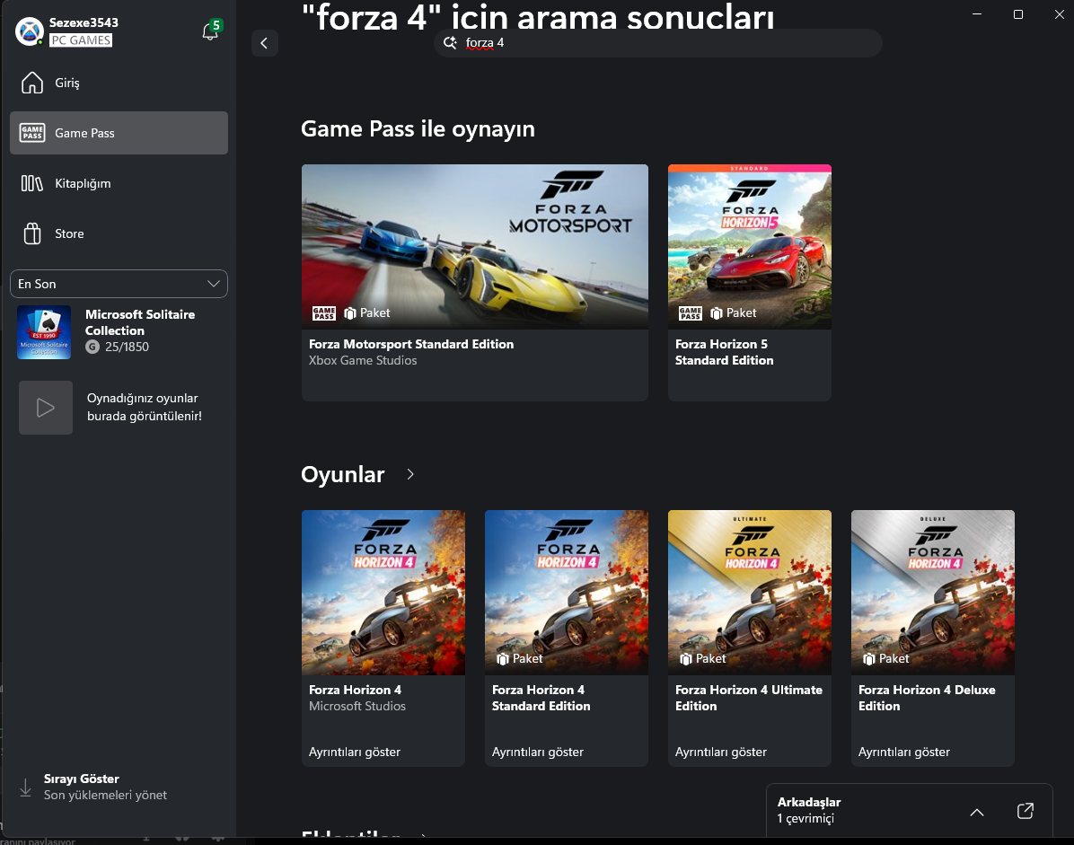
Task: Click Paket icon on Horizon 4 Standard Edition
Action: click(x=503, y=659)
